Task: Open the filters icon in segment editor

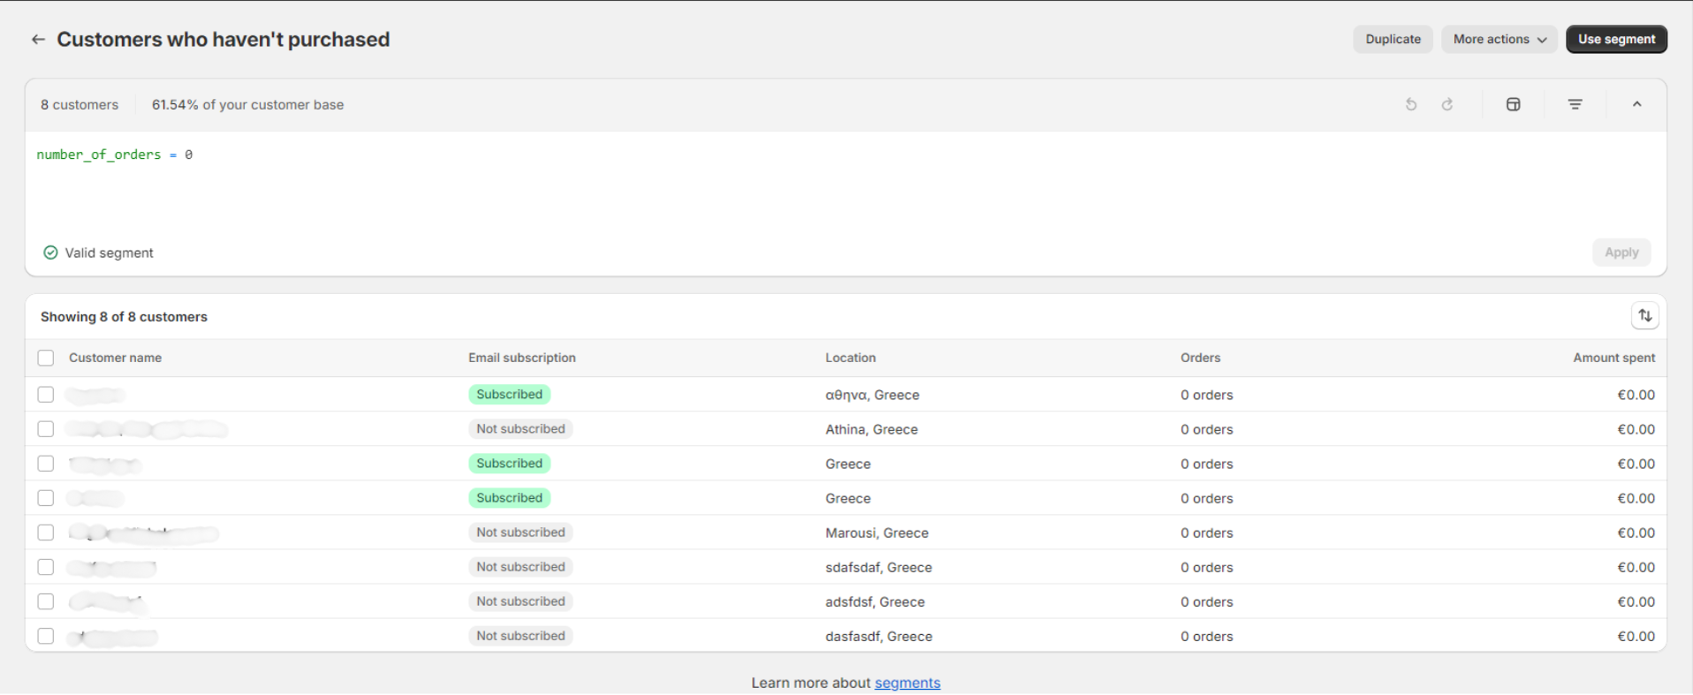Action: click(1575, 104)
